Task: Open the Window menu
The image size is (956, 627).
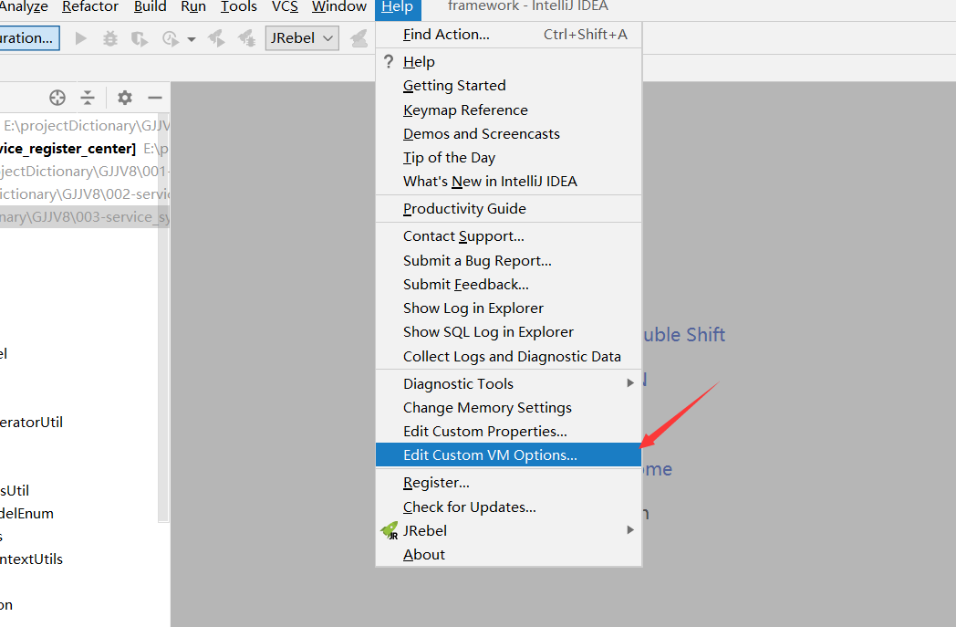Action: (x=339, y=6)
